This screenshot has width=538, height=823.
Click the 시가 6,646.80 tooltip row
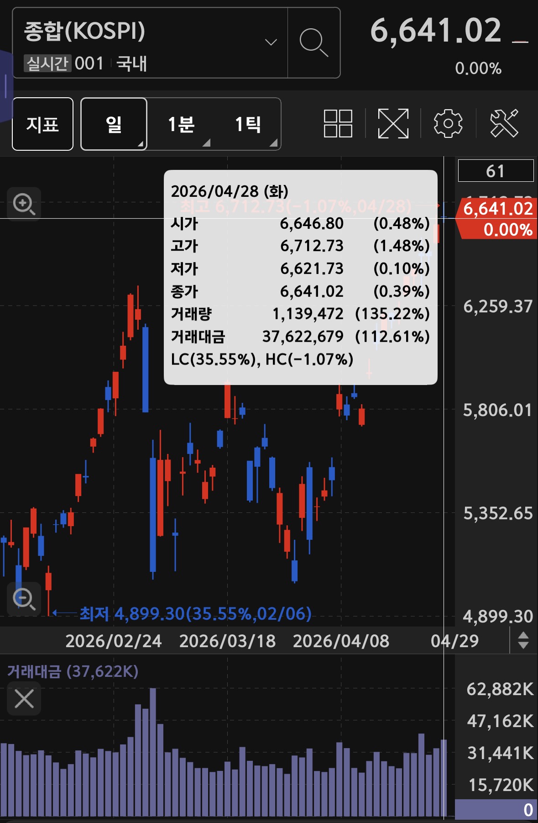[300, 223]
